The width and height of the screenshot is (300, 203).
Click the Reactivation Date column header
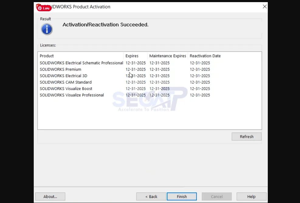point(205,56)
